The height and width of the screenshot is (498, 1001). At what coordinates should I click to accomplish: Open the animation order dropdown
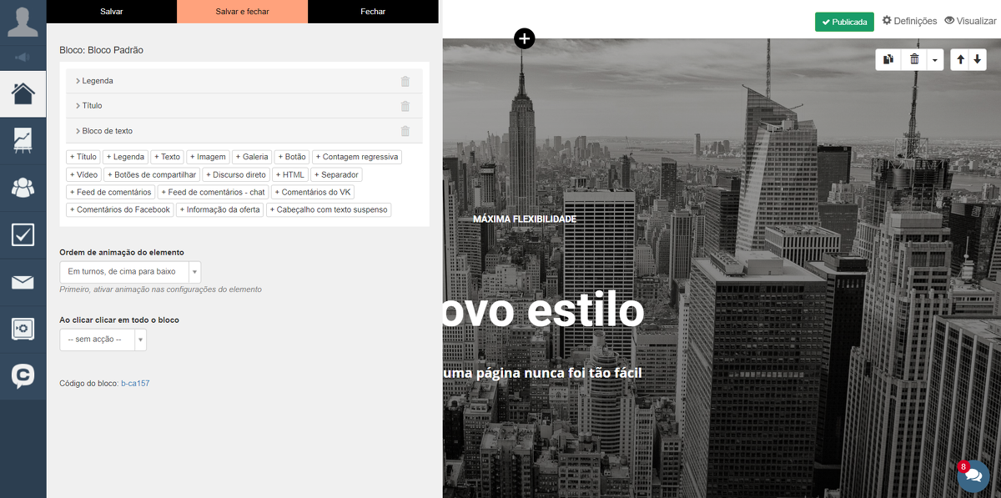point(130,272)
